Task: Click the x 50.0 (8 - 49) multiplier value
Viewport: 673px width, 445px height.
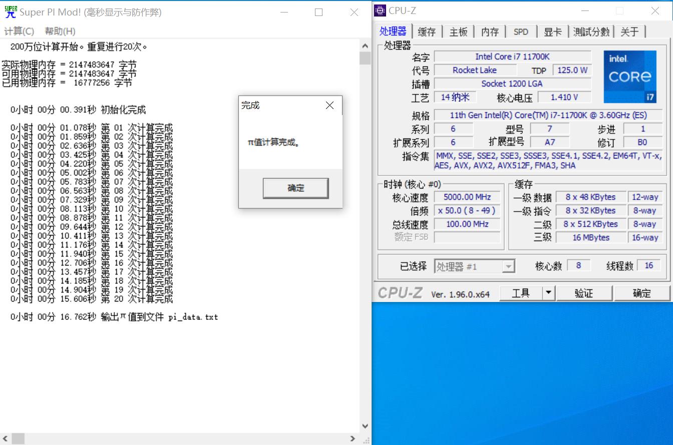Action: (x=467, y=210)
